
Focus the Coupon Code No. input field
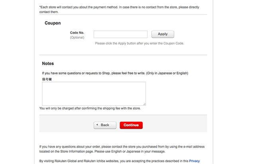click(x=120, y=34)
